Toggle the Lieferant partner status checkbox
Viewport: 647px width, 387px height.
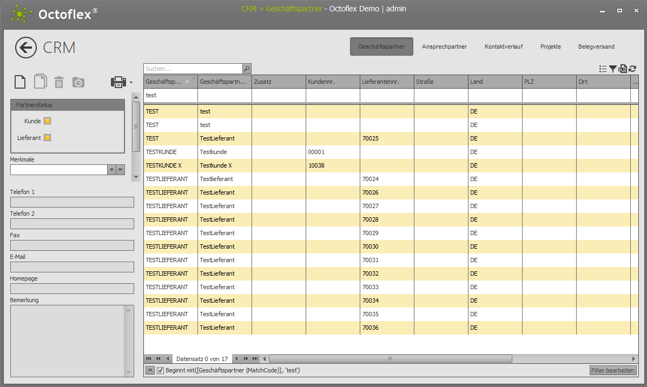point(47,138)
